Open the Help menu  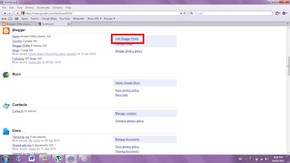click(x=68, y=8)
